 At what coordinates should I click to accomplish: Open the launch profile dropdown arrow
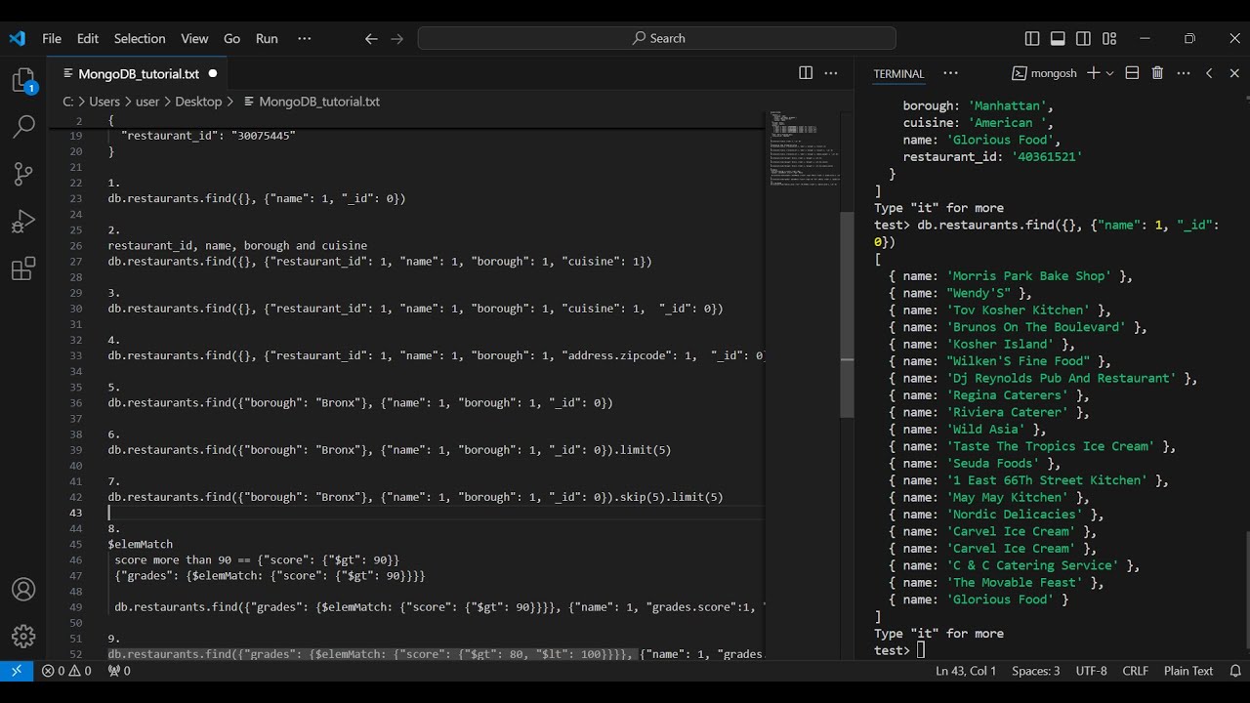point(1110,73)
